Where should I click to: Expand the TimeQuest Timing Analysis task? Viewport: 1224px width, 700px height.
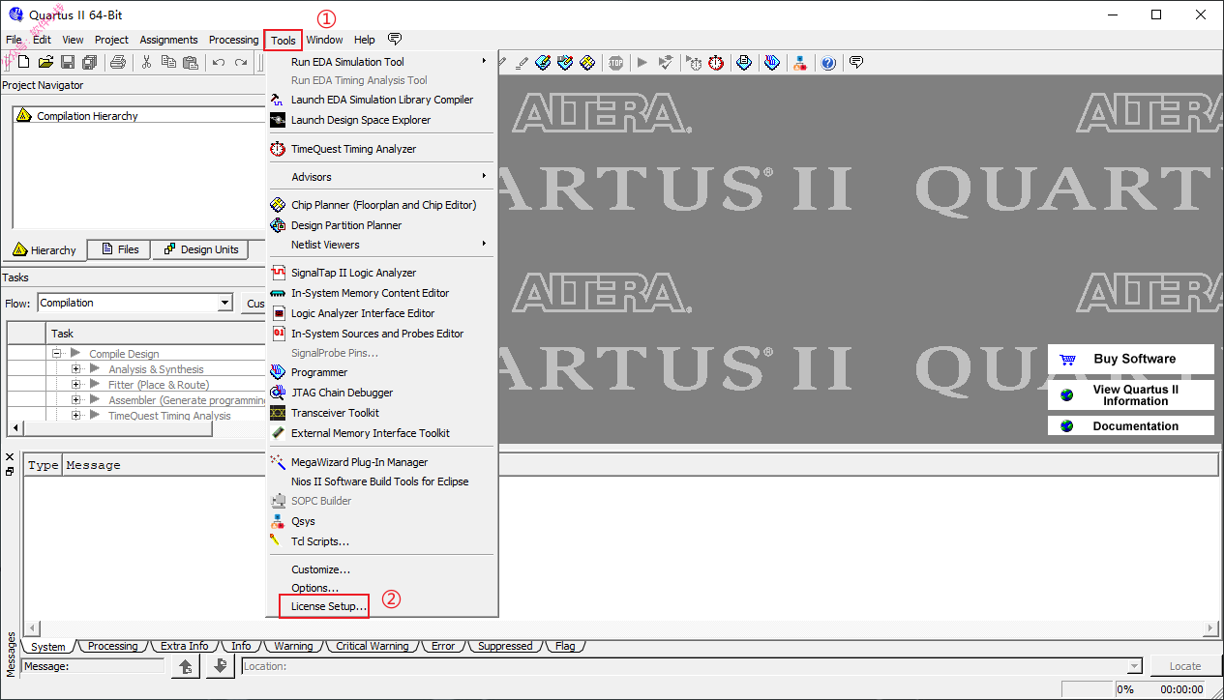(76, 416)
